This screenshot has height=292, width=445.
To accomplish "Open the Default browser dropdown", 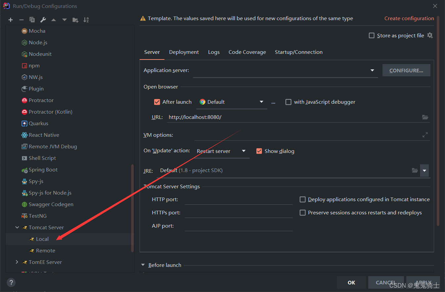I will click(261, 102).
